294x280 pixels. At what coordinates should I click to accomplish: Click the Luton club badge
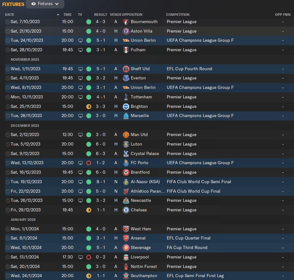[x=126, y=144]
